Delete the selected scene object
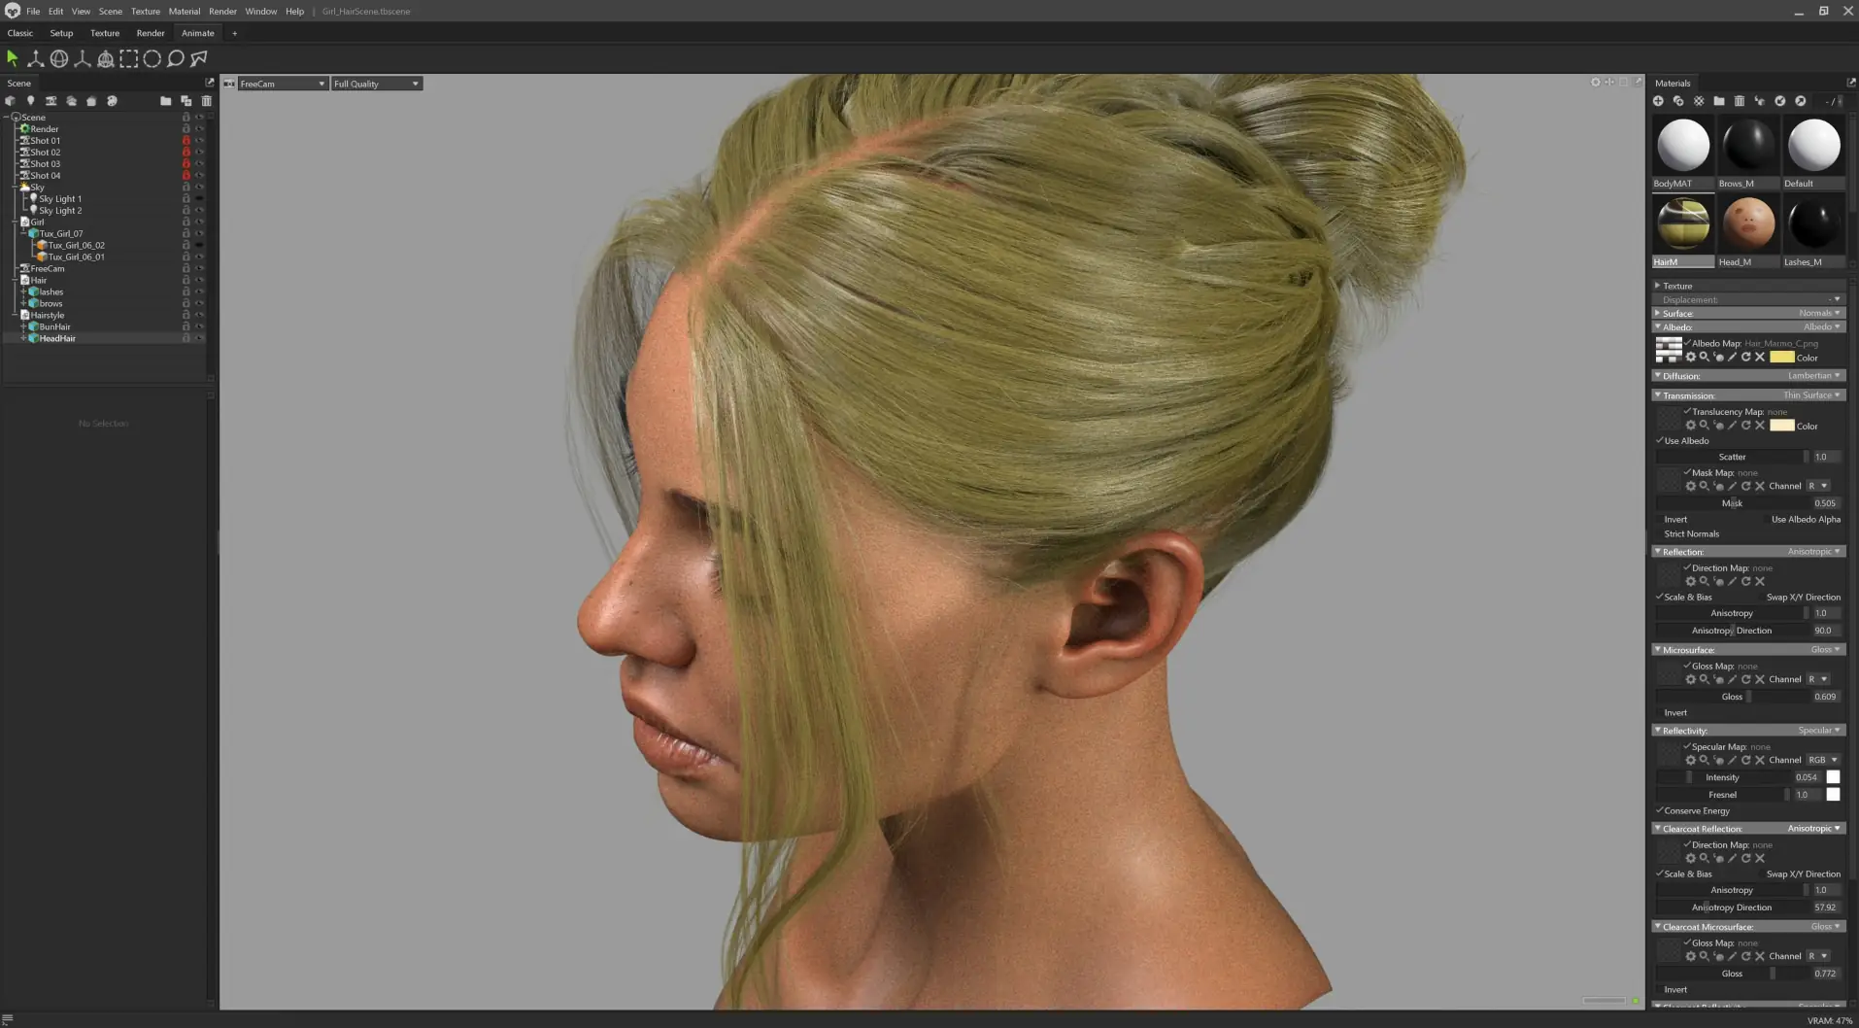This screenshot has height=1028, width=1859. tap(206, 101)
